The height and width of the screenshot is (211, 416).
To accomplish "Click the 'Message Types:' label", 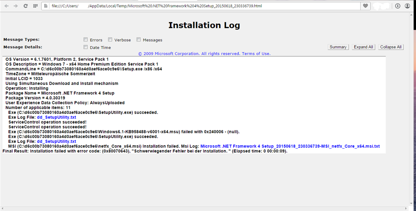I will [x=21, y=39].
